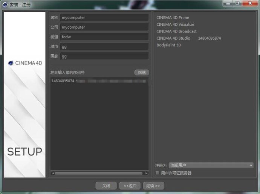Screen dimensions: 260x194
Task: Click the 继续 >> continue button
Action: [153, 186]
